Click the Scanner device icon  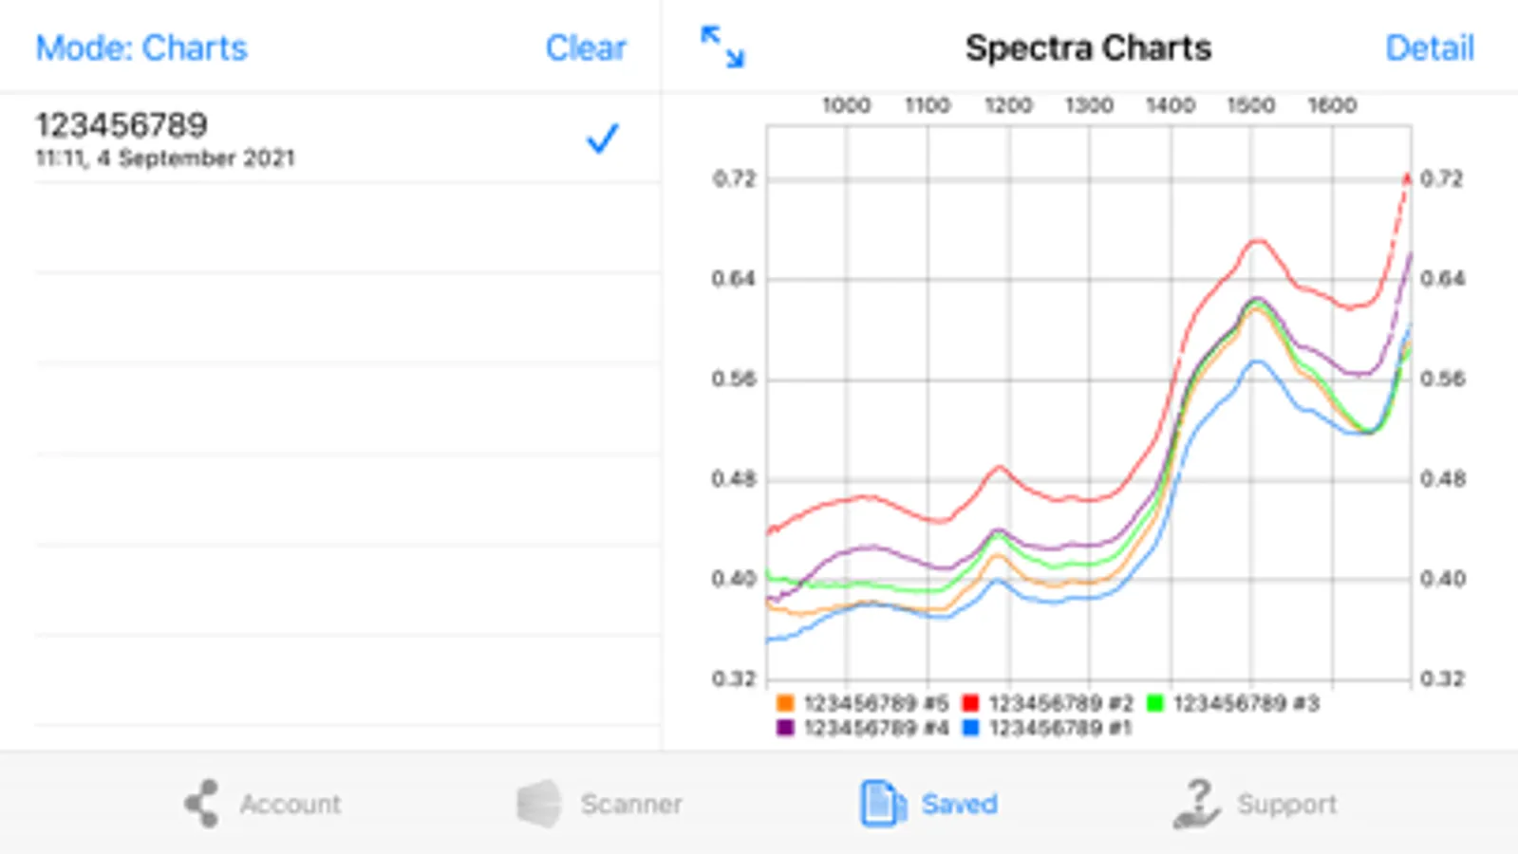coord(539,804)
